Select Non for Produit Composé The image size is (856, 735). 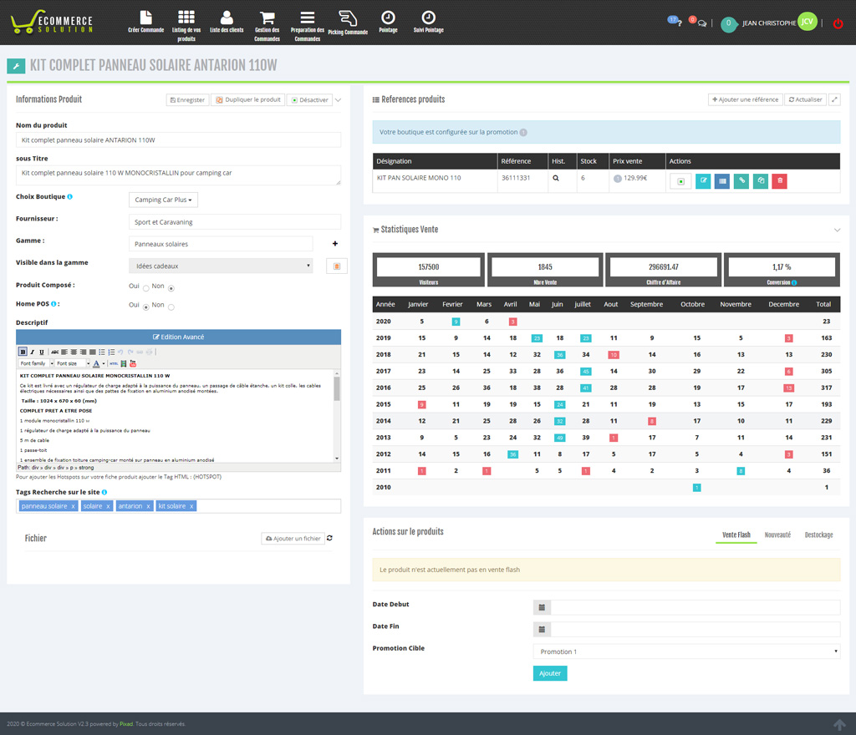[171, 288]
